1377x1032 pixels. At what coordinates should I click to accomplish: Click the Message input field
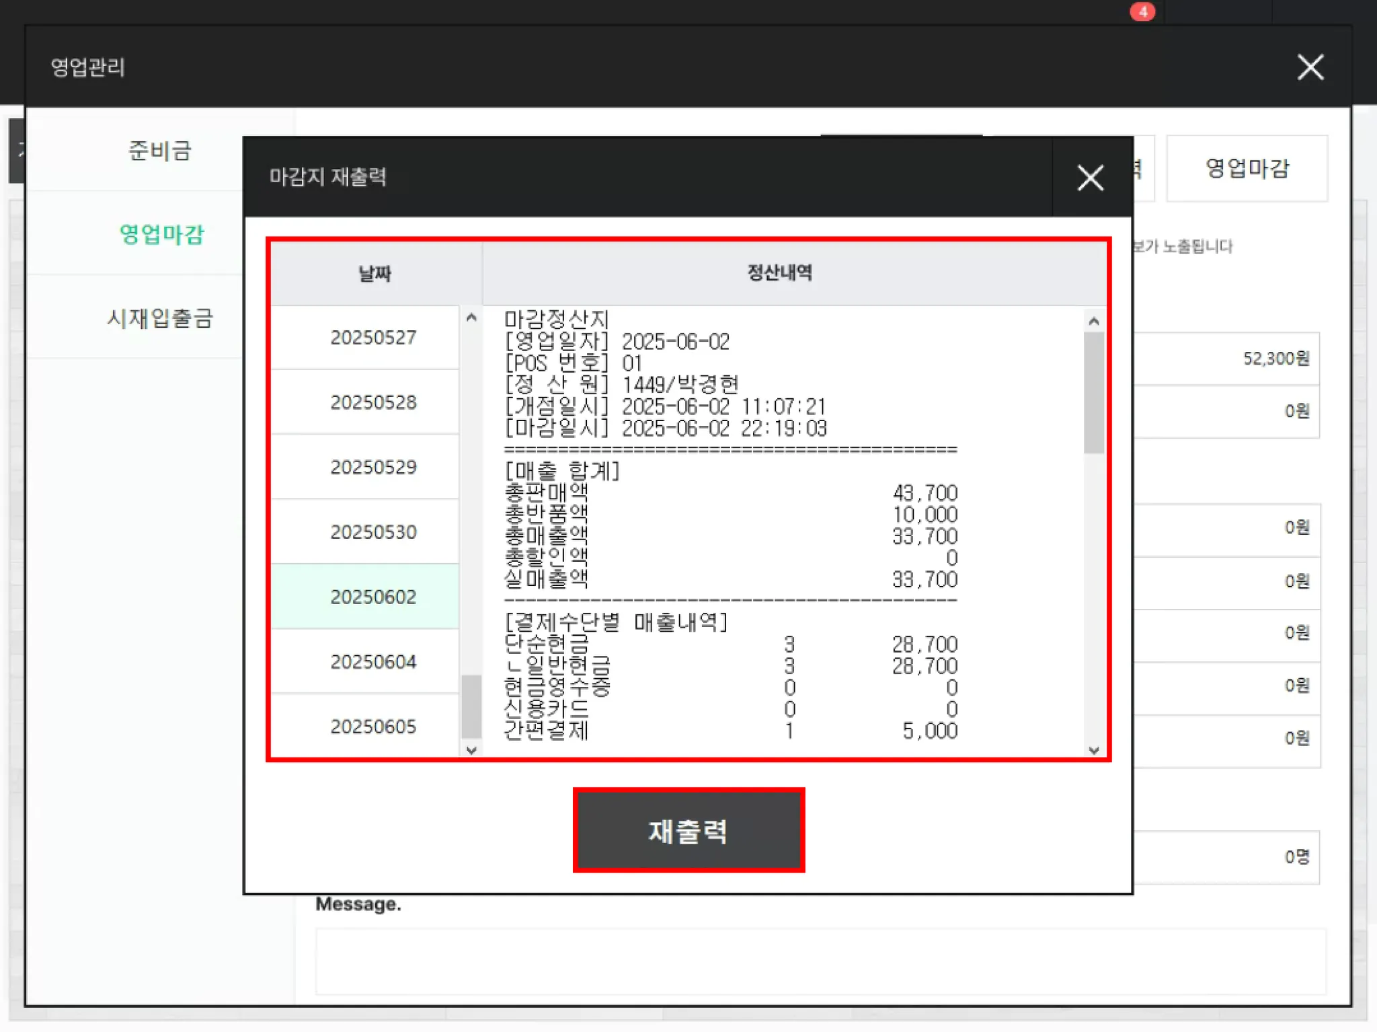[820, 961]
